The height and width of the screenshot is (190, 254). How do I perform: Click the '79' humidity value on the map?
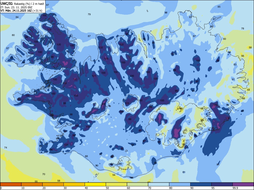[89, 14]
